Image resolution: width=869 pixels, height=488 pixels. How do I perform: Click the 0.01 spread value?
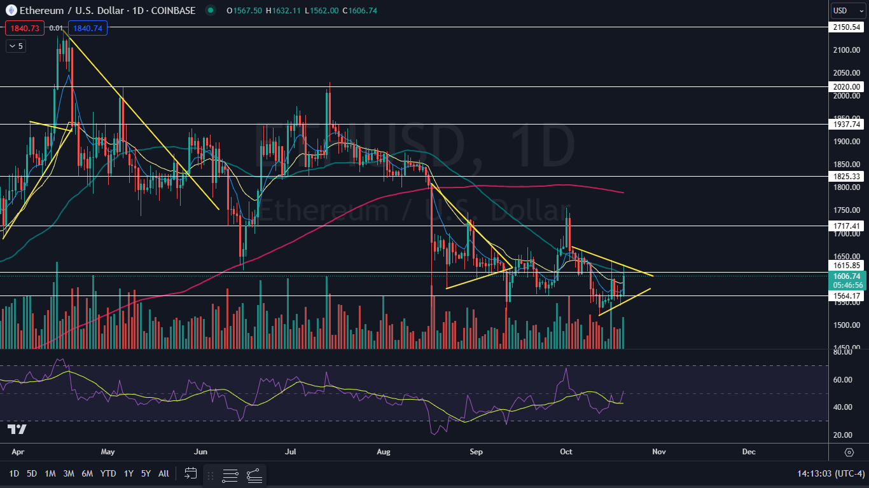click(x=57, y=28)
